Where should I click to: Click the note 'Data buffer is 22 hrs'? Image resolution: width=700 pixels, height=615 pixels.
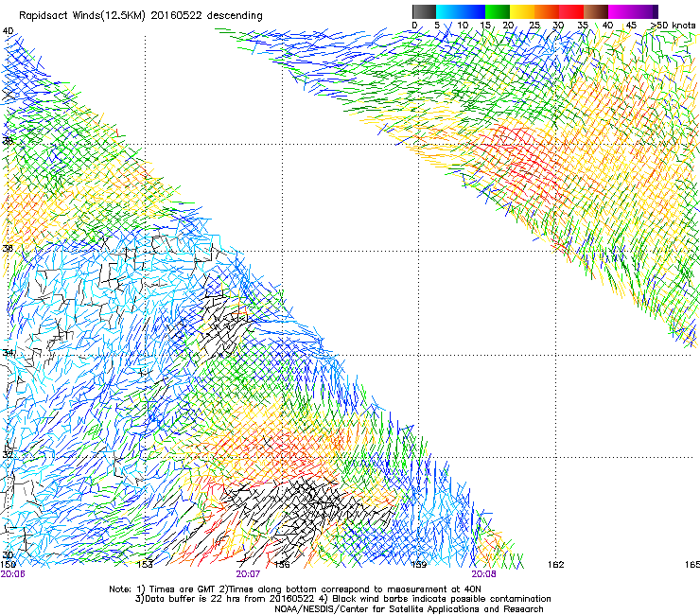193,599
